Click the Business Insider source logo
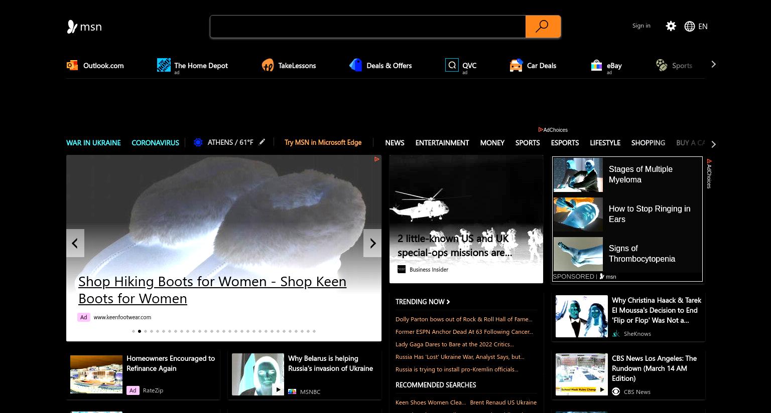The width and height of the screenshot is (771, 413). coord(402,270)
